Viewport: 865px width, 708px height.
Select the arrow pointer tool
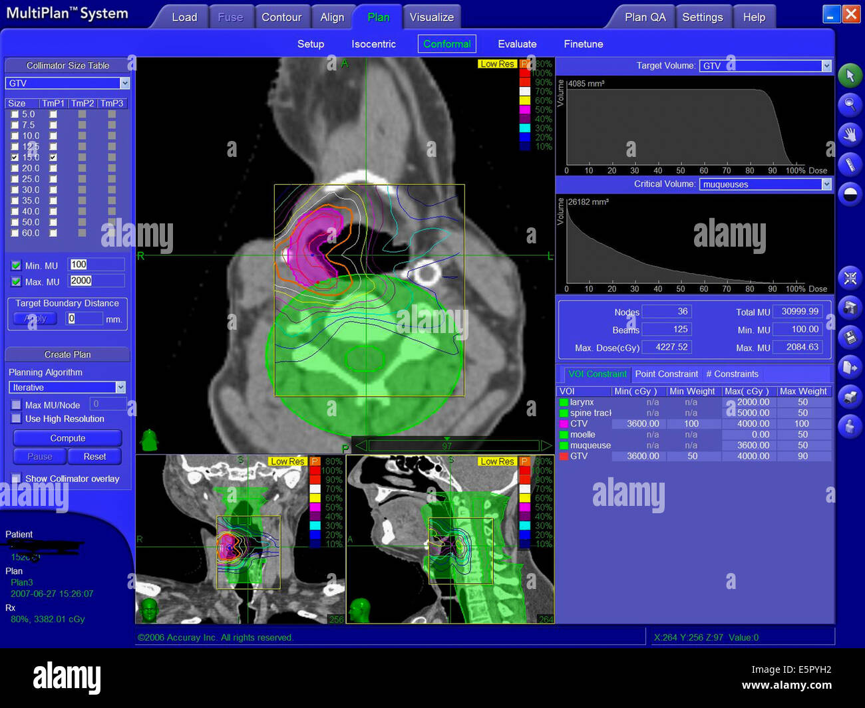tap(850, 76)
